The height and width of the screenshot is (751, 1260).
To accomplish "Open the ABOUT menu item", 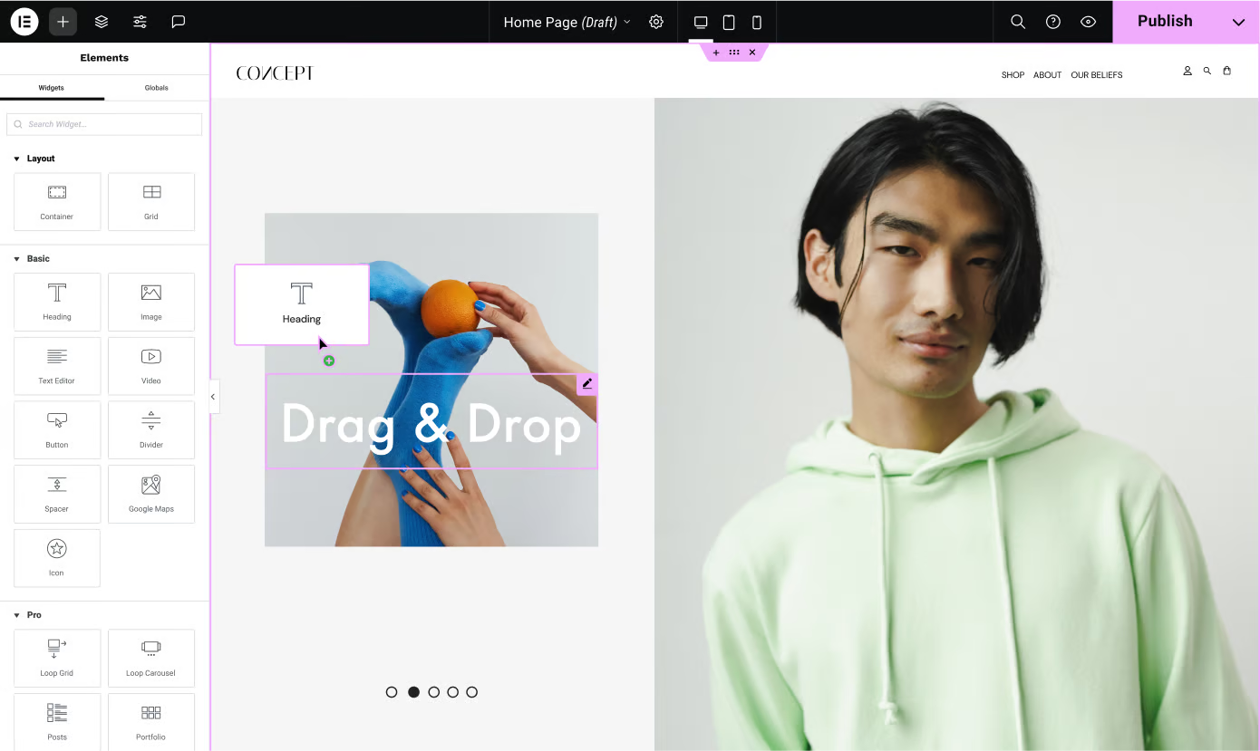I will [x=1047, y=74].
